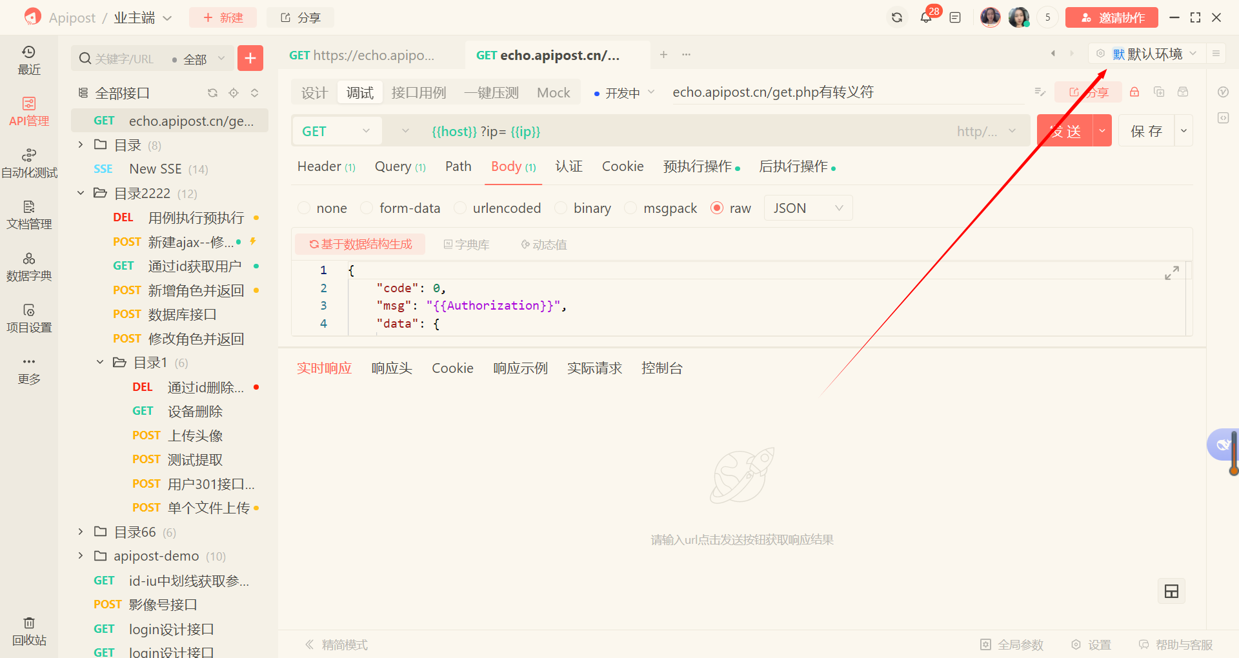The image size is (1239, 658).
Task: Select the urlencoded body type
Action: [x=498, y=208]
